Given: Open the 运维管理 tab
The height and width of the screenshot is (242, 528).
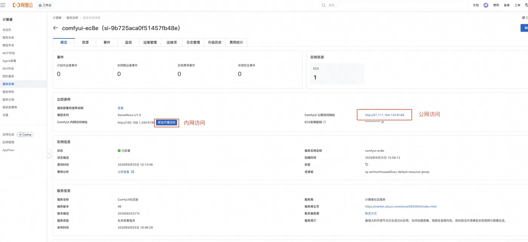Looking at the screenshot, I should [x=150, y=43].
